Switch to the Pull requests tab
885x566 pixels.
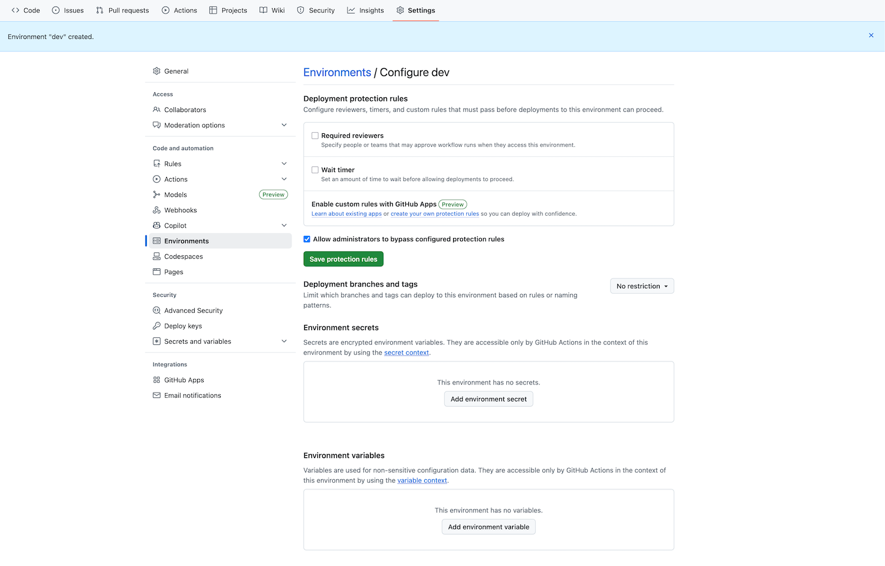[x=123, y=10]
